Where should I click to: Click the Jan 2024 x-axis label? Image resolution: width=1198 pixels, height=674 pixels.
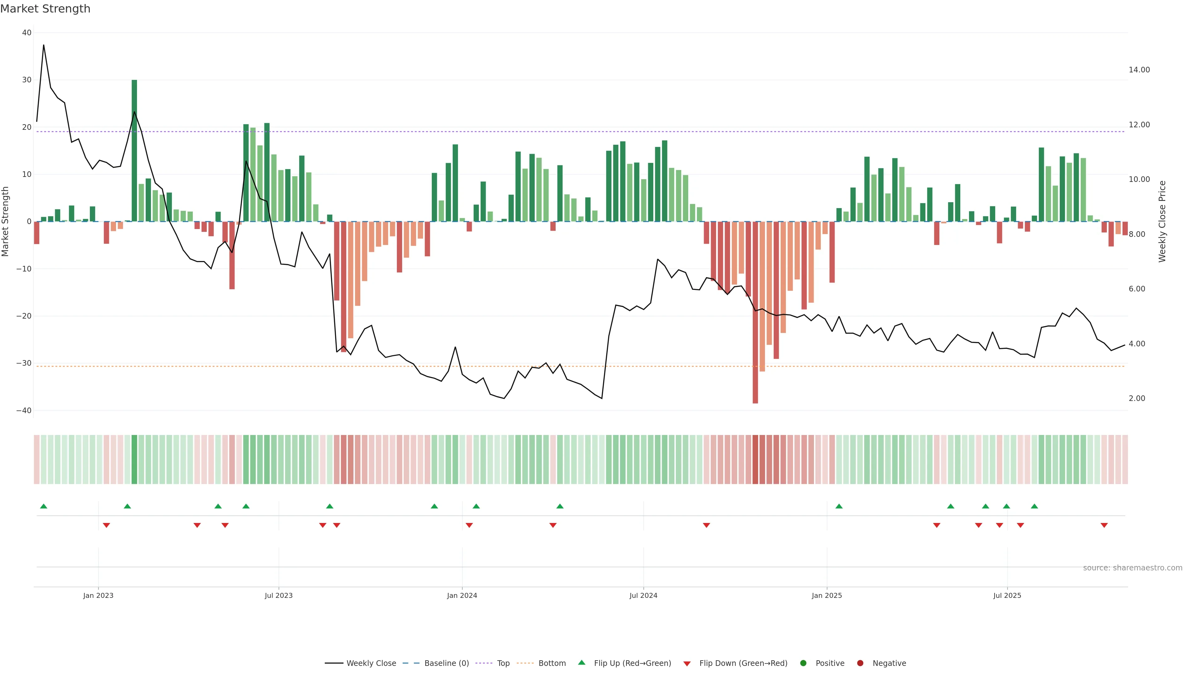point(462,595)
